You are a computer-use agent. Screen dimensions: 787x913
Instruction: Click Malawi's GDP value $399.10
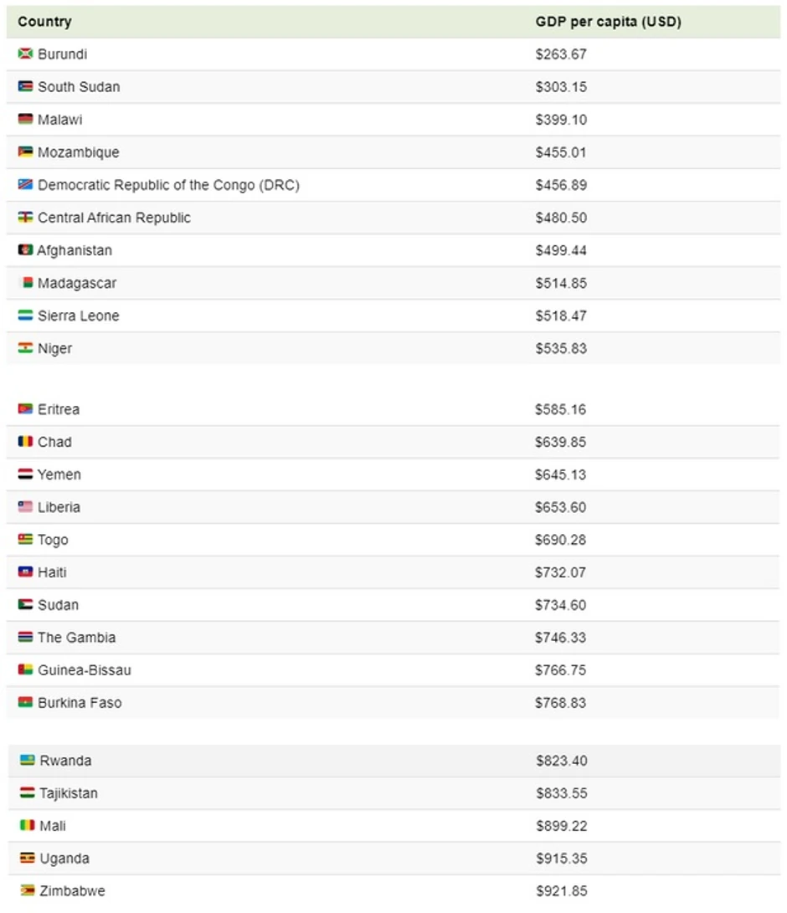[561, 120]
